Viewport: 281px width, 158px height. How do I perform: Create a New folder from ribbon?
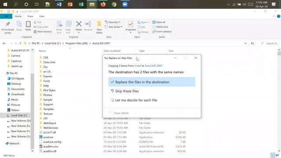(x=99, y=27)
